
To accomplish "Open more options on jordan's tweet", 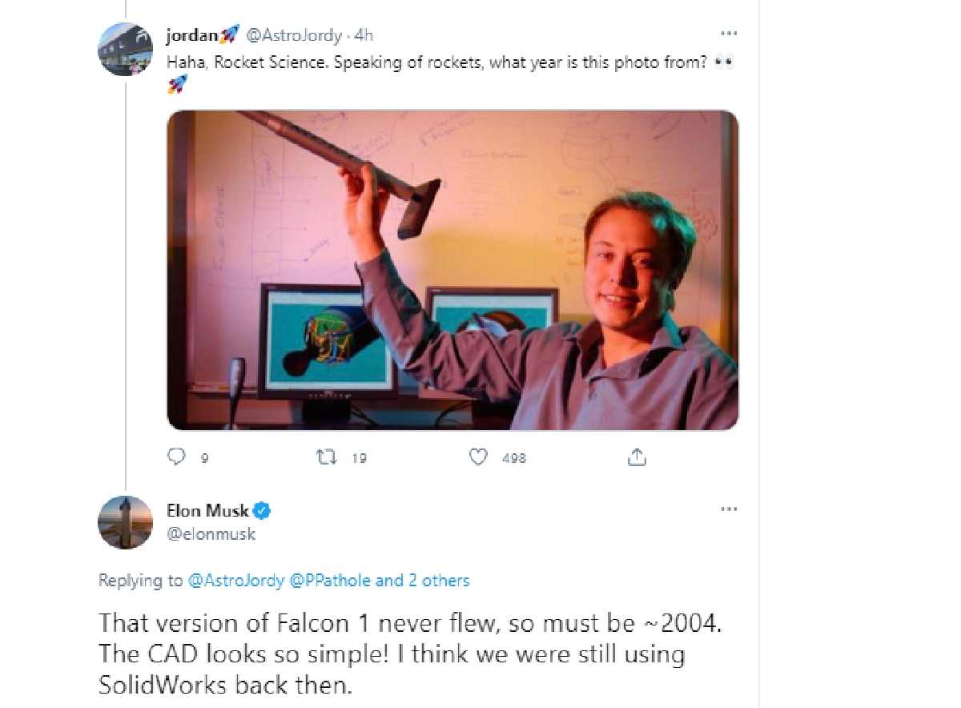I will click(x=728, y=34).
